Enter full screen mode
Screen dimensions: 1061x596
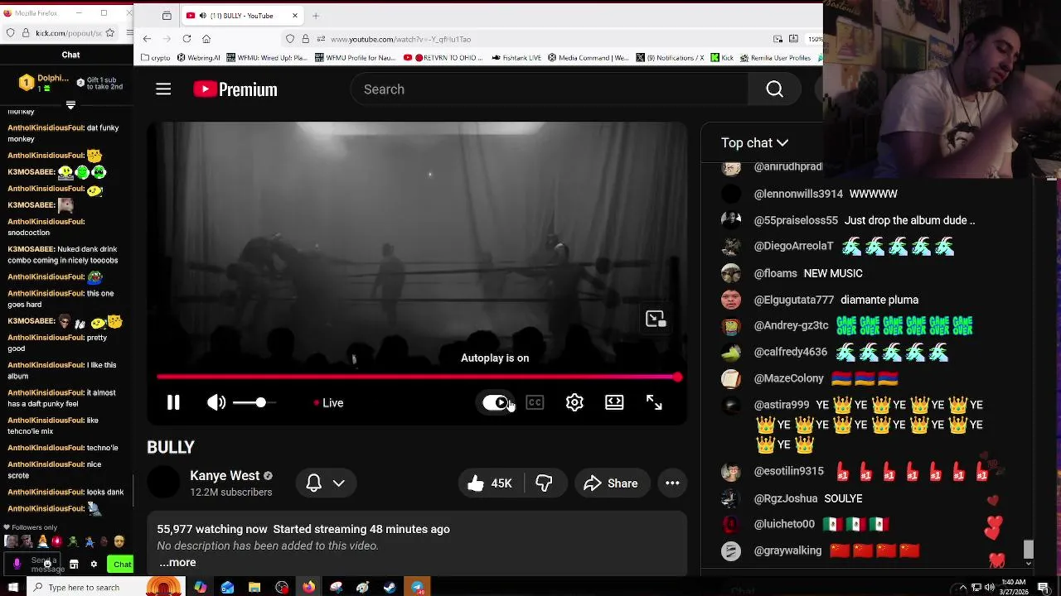click(x=654, y=403)
